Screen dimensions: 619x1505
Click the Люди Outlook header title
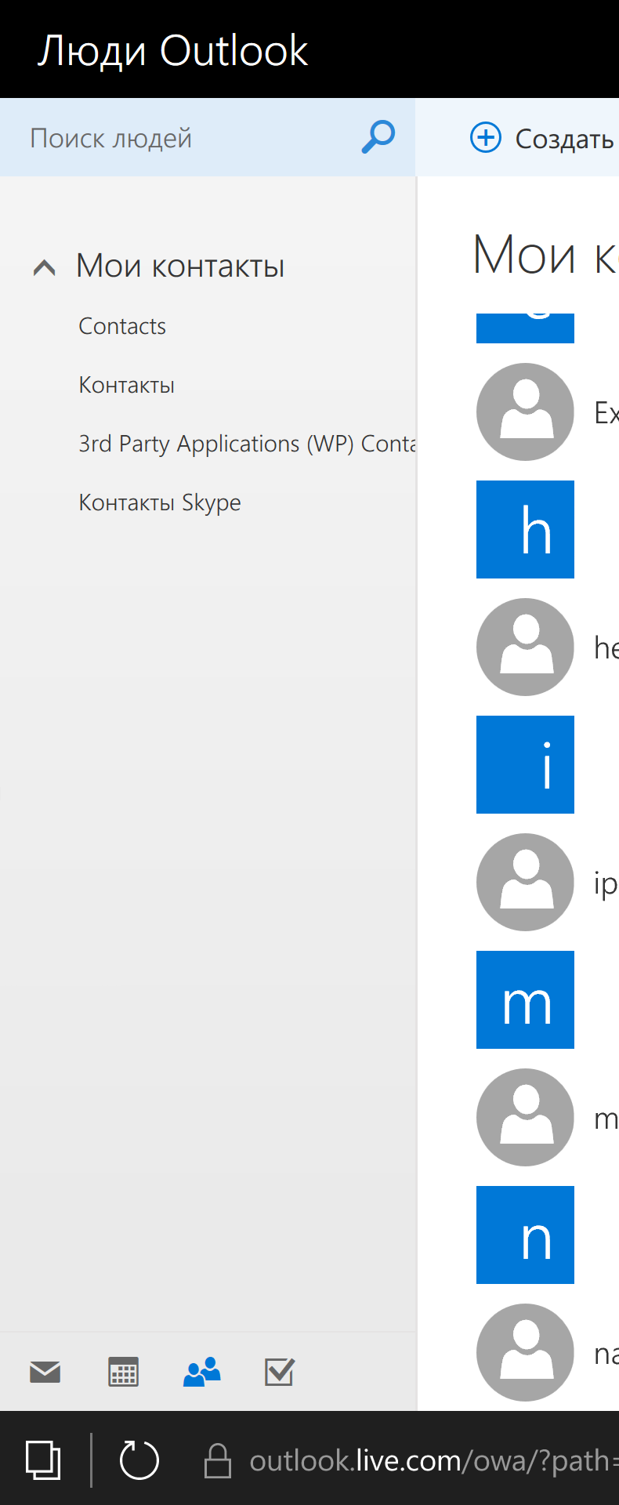pyautogui.click(x=172, y=51)
